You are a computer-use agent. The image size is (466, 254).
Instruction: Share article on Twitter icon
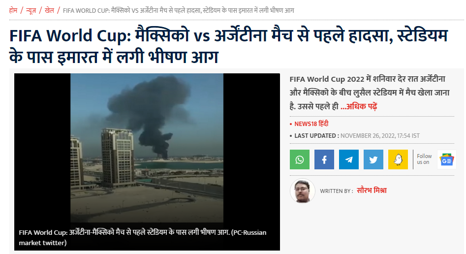tap(373, 159)
